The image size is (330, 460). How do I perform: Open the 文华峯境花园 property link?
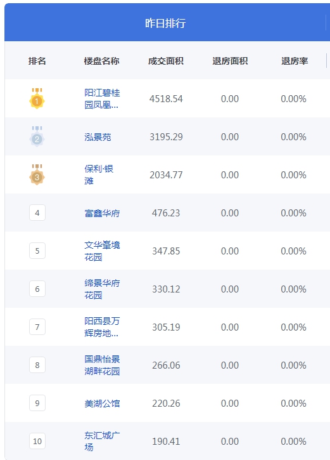(102, 251)
